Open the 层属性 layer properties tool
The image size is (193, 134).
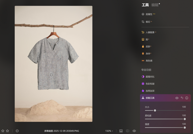149,14
